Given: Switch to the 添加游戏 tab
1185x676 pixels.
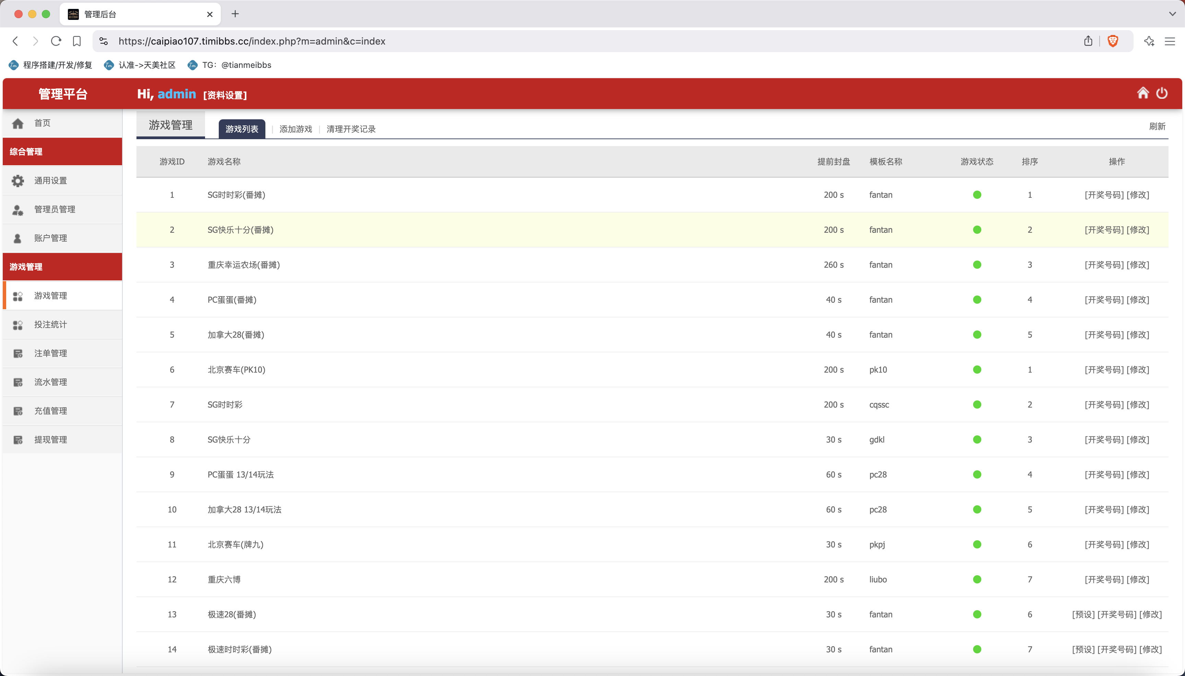Looking at the screenshot, I should pyautogui.click(x=296, y=129).
